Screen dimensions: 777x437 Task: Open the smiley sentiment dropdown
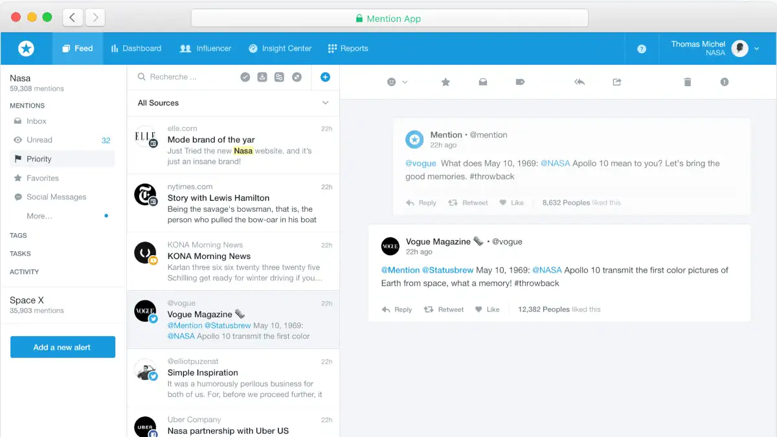397,82
